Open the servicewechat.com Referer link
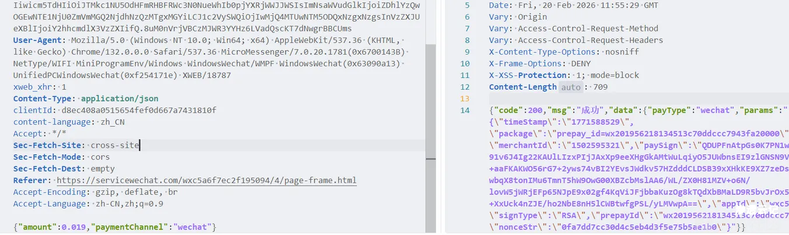Image resolution: width=789 pixels, height=235 pixels. click(206, 180)
